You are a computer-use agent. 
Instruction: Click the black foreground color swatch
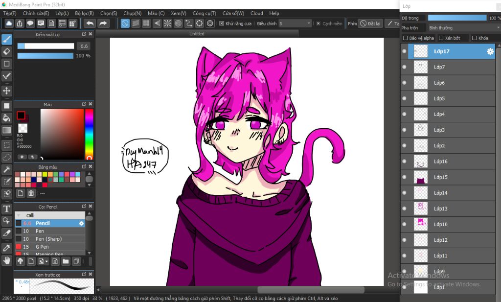pos(21,116)
